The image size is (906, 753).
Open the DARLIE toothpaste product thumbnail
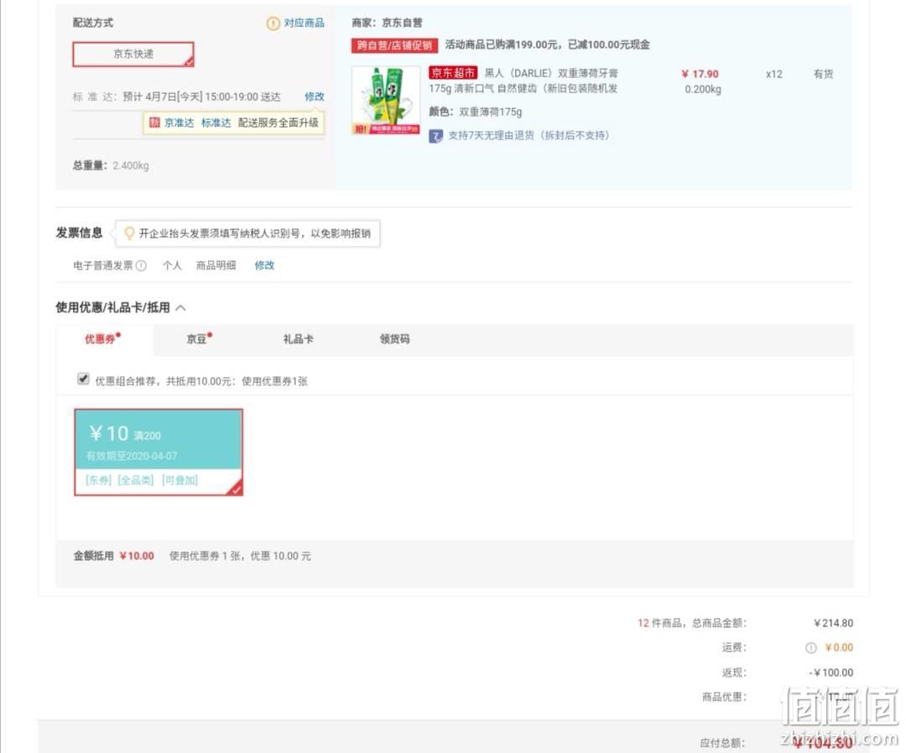[x=386, y=101]
